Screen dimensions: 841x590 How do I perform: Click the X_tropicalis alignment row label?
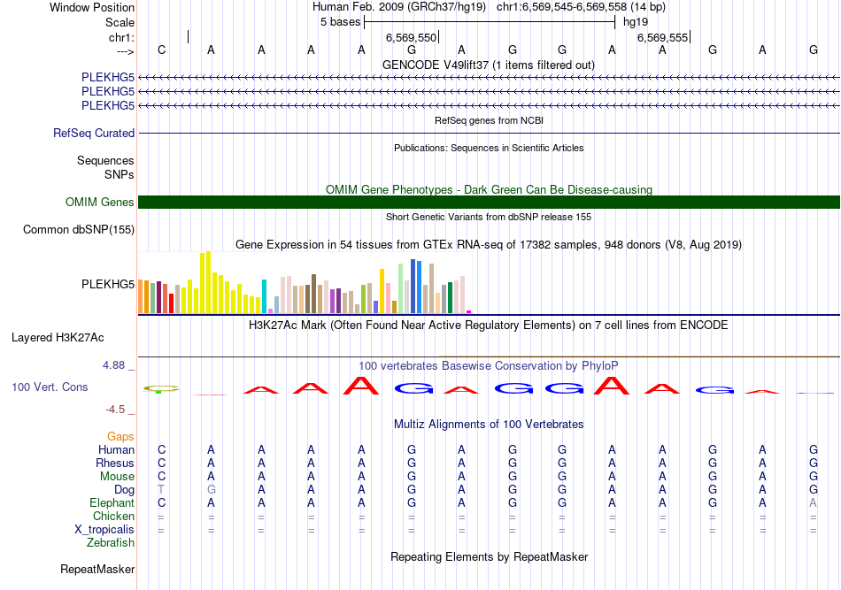click(x=104, y=530)
